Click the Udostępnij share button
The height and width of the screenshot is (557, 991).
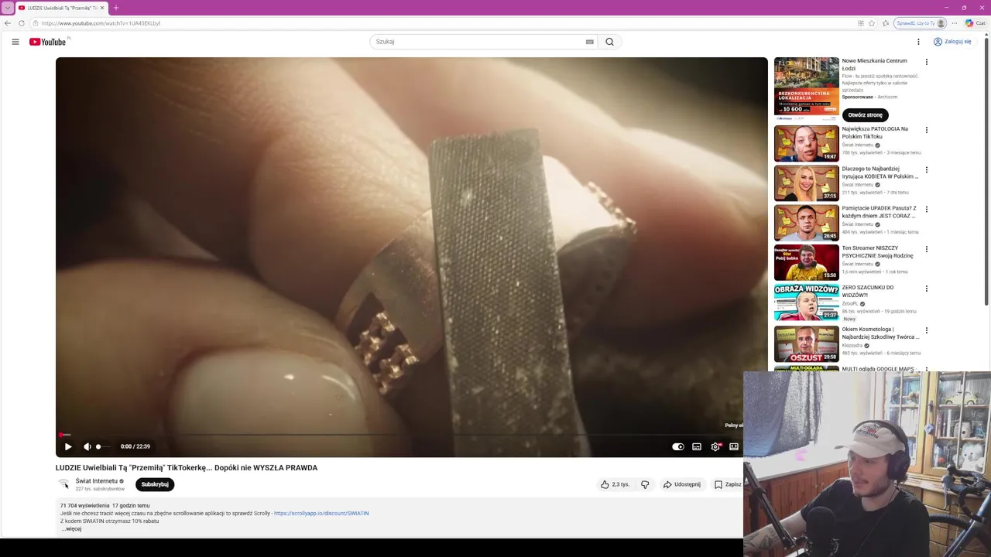tap(682, 484)
